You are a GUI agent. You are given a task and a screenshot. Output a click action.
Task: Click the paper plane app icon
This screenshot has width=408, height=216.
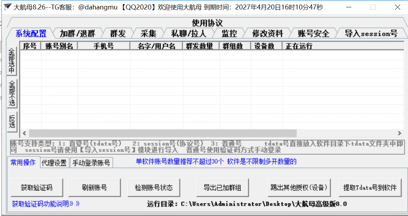point(7,7)
